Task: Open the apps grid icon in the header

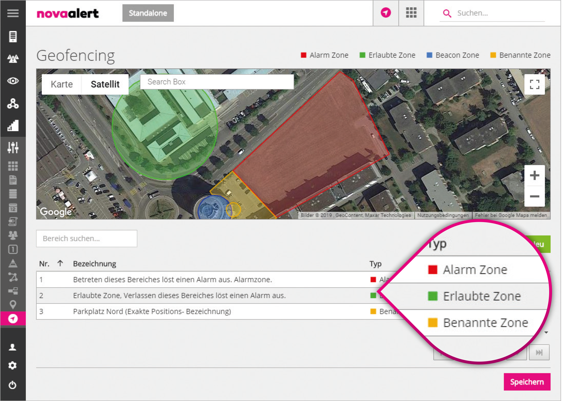Action: [x=411, y=13]
